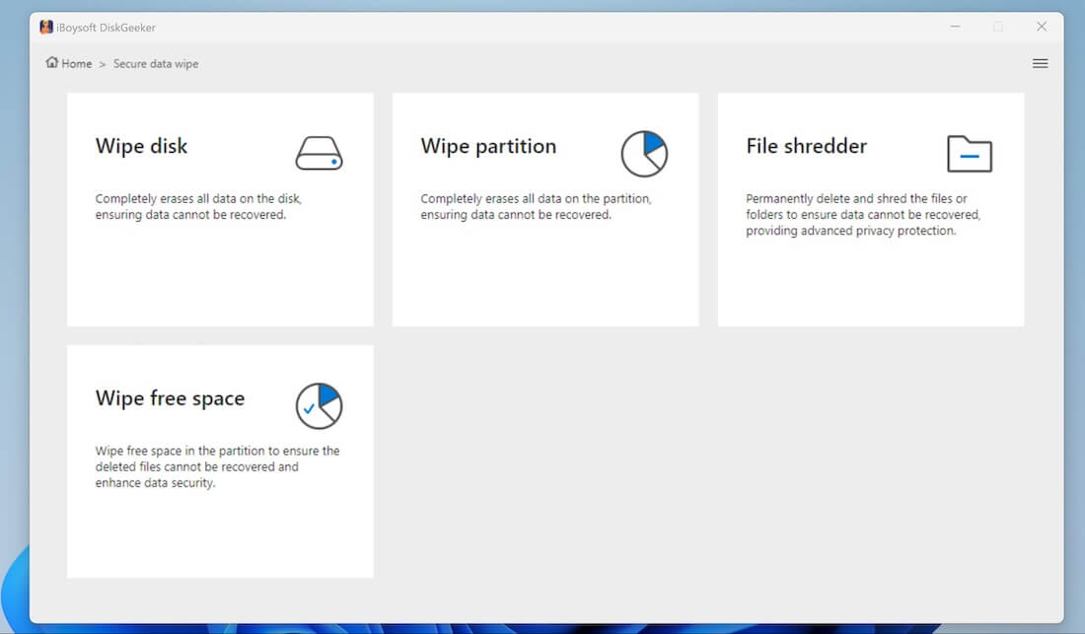Click the pie chart icon on Wipe partition card
The height and width of the screenshot is (634, 1085).
(x=644, y=154)
